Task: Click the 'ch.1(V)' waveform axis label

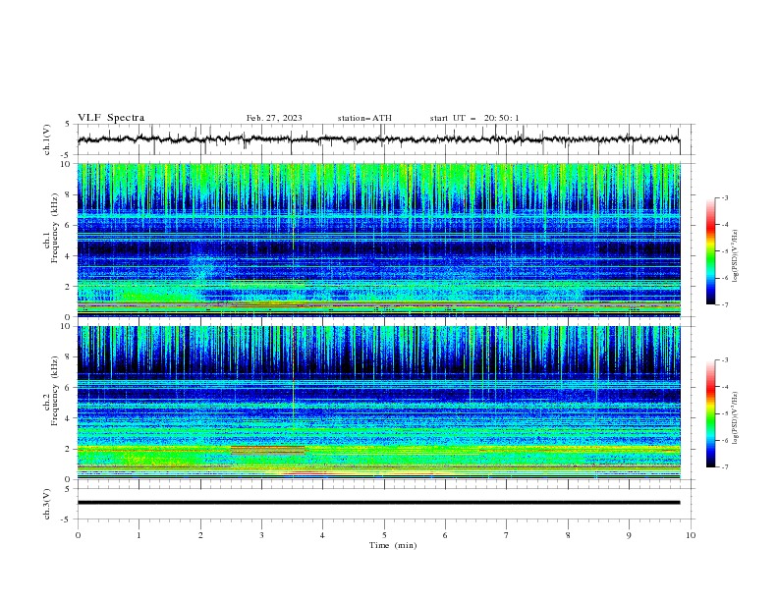Action: click(x=47, y=139)
